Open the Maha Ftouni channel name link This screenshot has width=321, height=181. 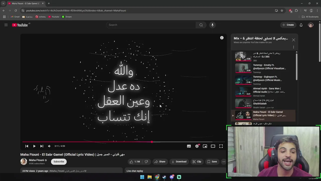click(x=36, y=160)
